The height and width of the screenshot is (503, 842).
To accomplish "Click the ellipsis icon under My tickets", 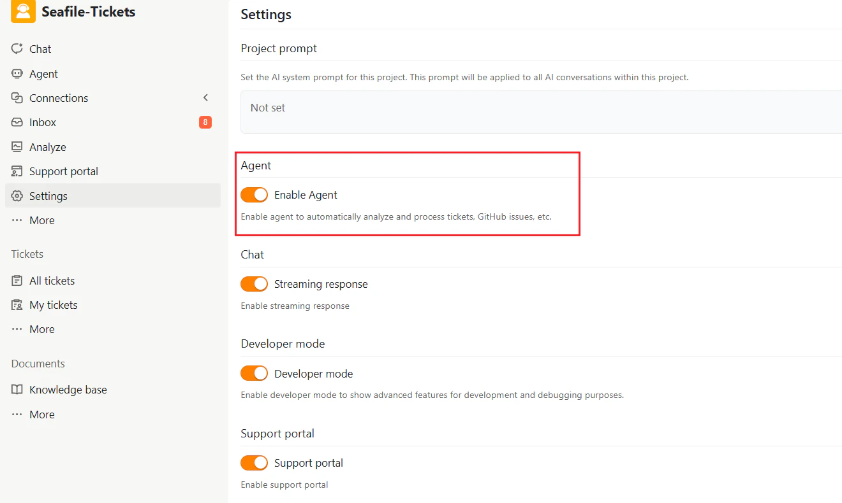I will tap(17, 329).
